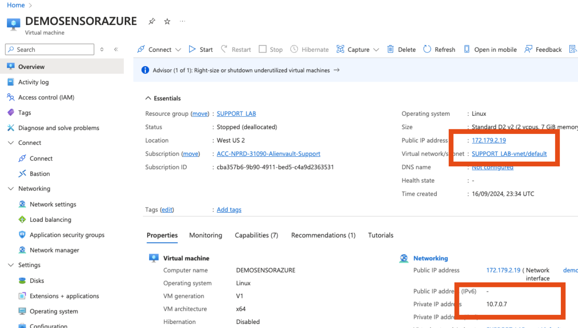
Task: Click the sidebar Search input field
Action: 50,49
